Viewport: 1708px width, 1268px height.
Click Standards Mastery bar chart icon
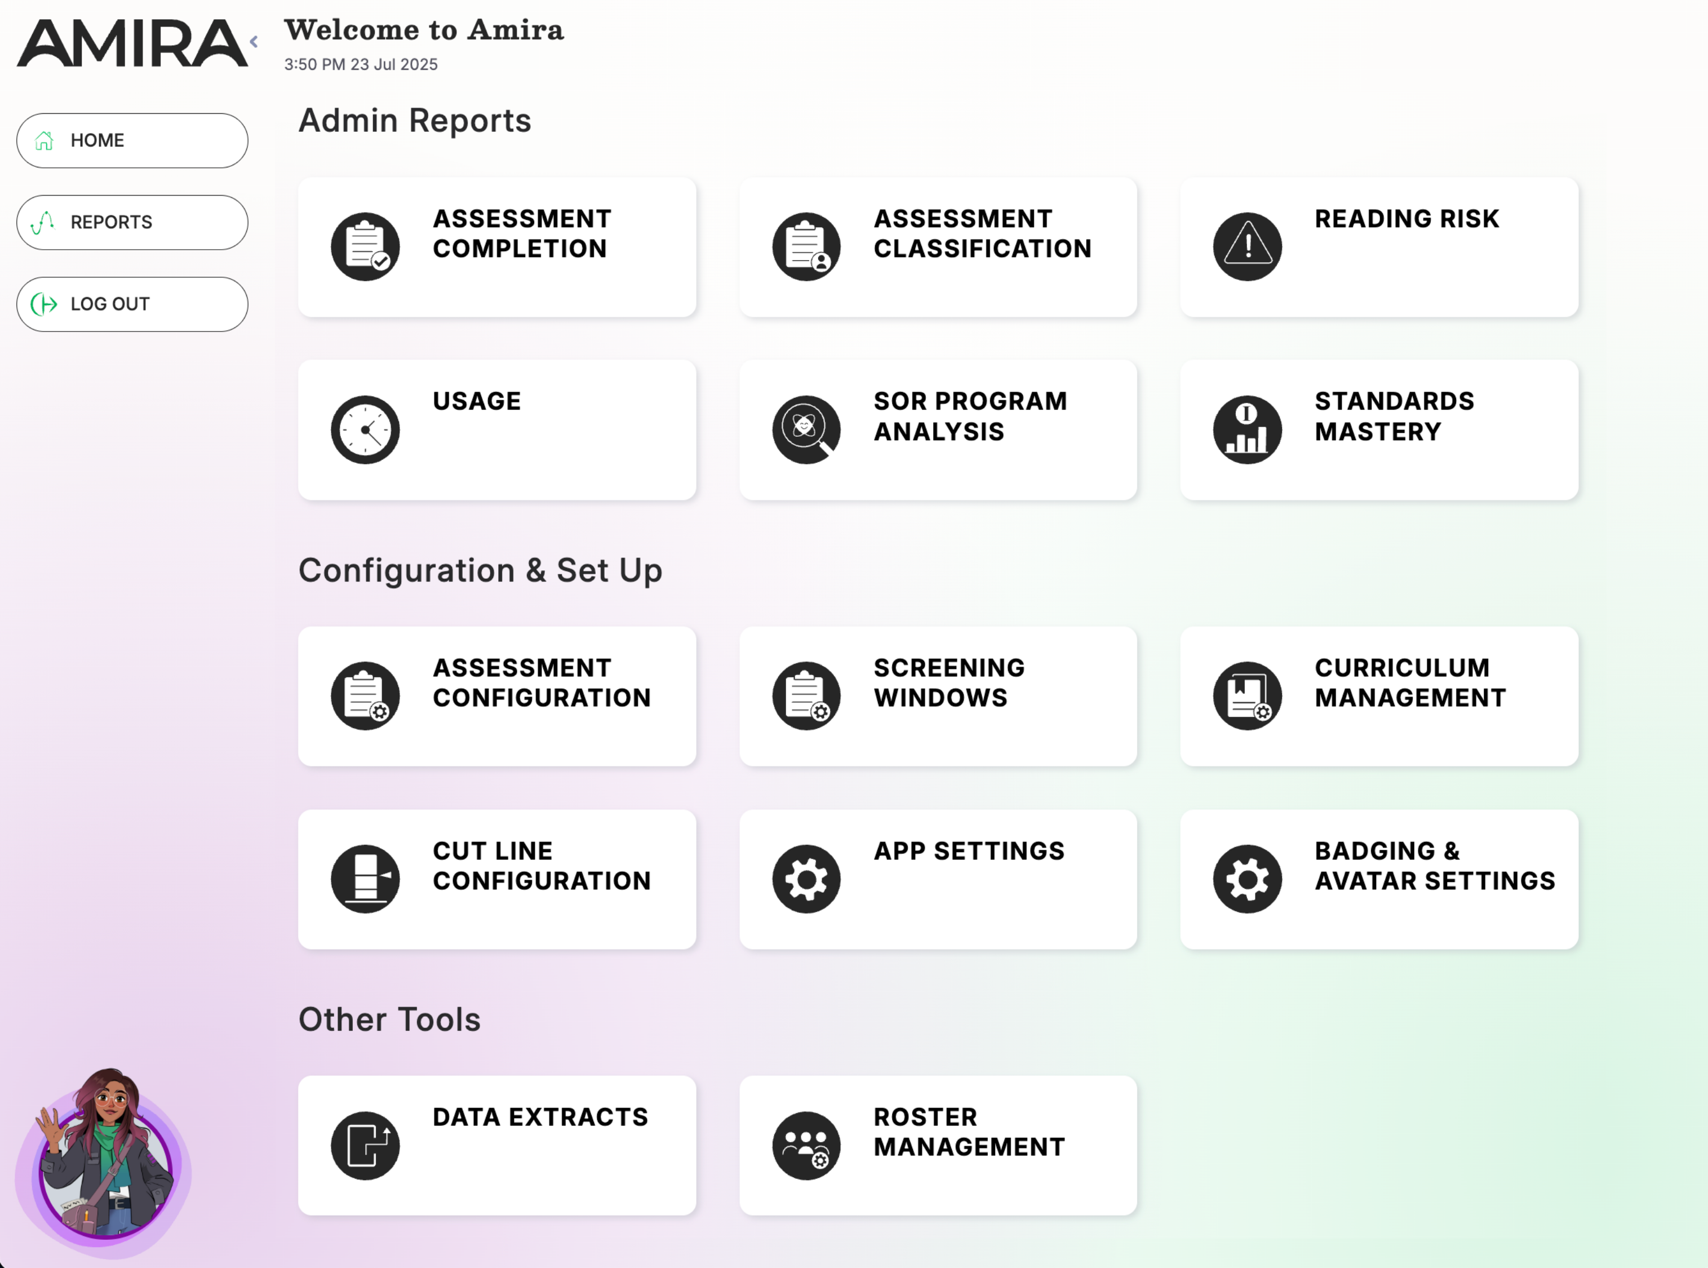point(1247,429)
